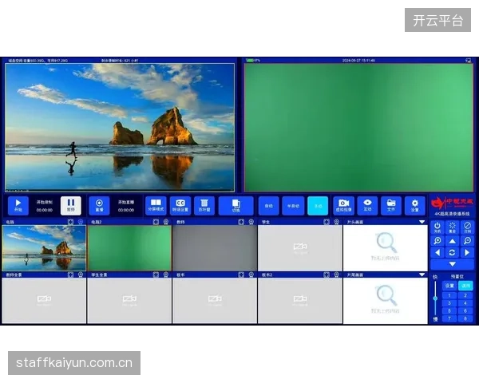Zoom in the PTZ camera
The image size is (479, 383).
click(437, 241)
